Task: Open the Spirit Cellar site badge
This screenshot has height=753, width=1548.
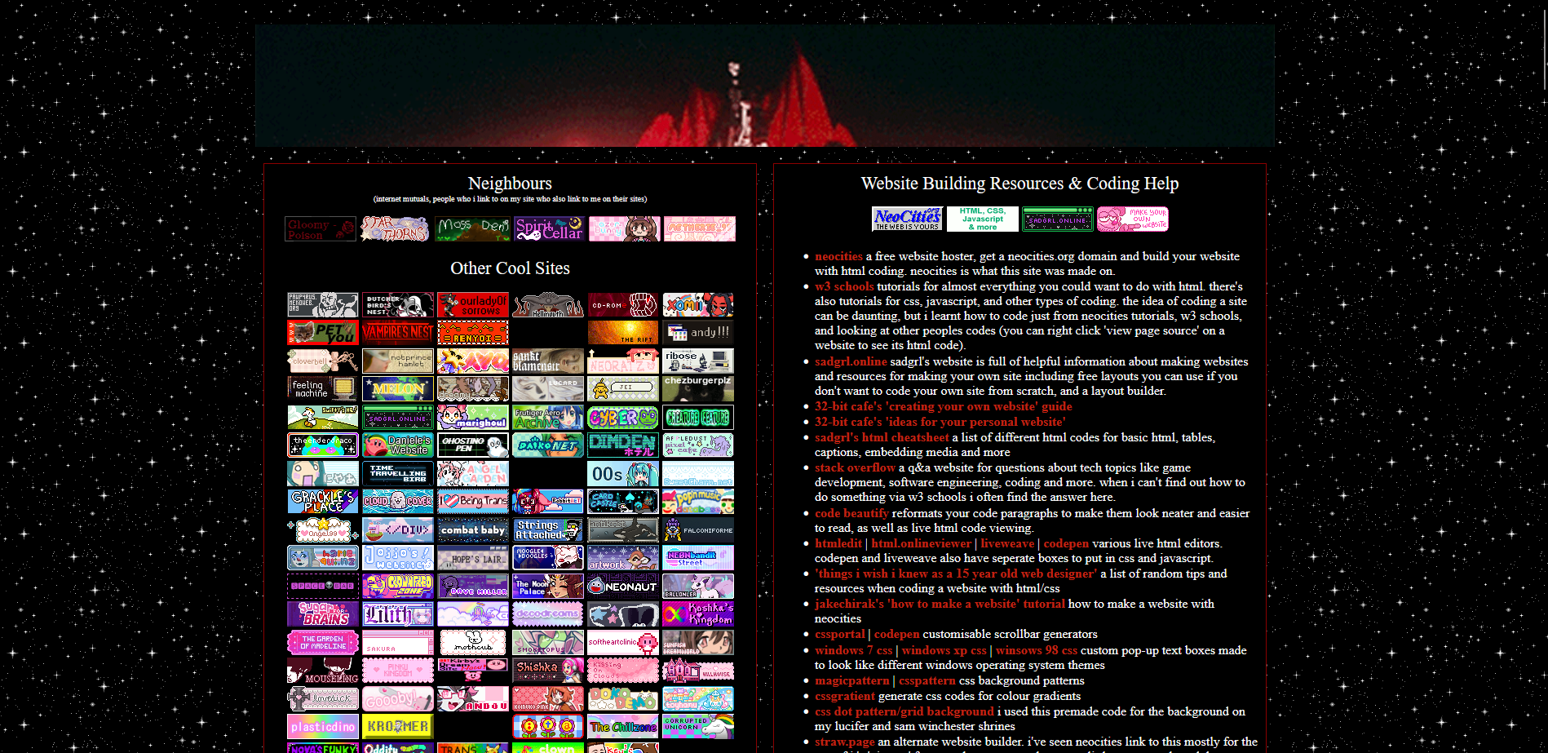Action: pyautogui.click(x=549, y=229)
